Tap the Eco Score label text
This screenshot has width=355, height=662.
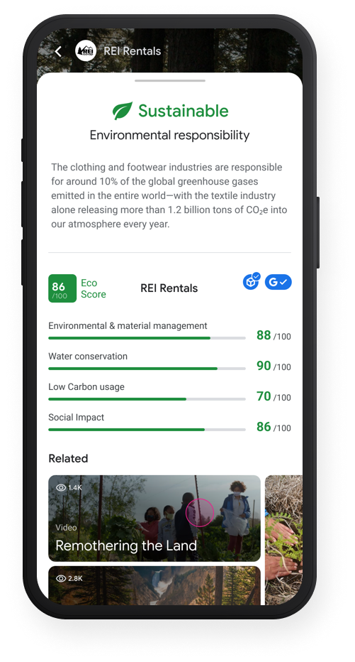94,288
